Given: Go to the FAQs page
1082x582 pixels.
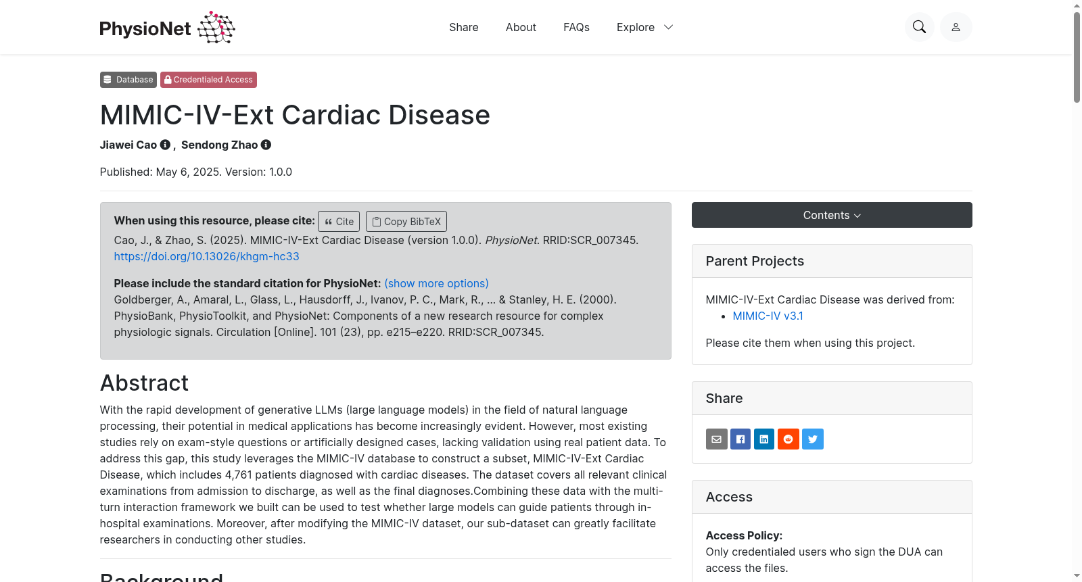Looking at the screenshot, I should coord(576,27).
